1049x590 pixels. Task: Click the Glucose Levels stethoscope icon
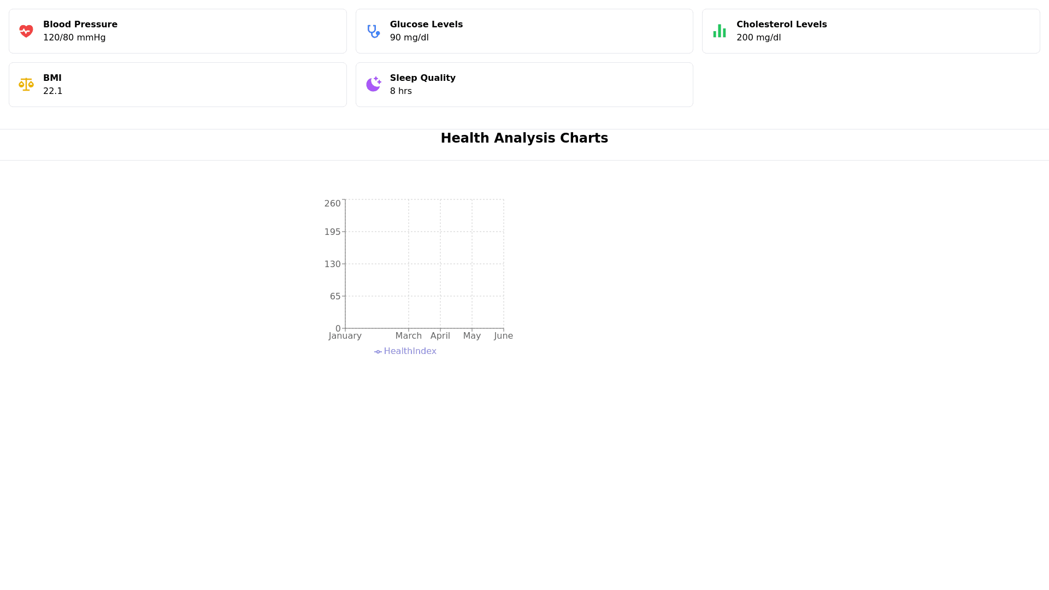[373, 31]
